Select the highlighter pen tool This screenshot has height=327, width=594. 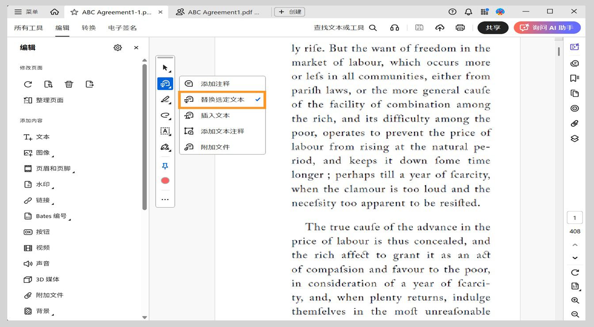[165, 100]
